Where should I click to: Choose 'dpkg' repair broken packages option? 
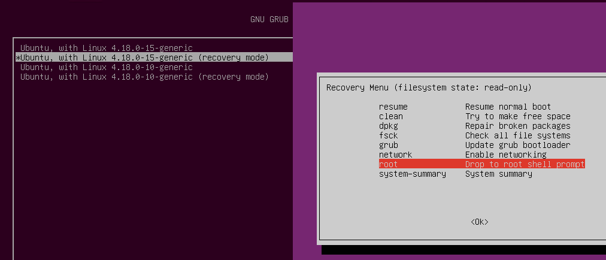pos(389,126)
